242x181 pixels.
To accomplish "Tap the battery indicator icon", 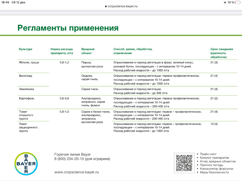I will click(x=237, y=2).
